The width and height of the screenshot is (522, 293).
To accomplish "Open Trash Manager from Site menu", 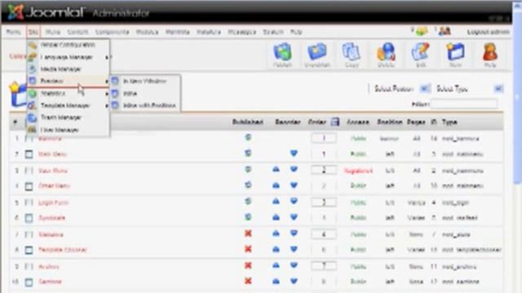I will coord(69,117).
